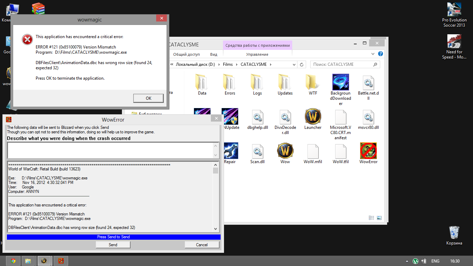This screenshot has height=266, width=473.
Task: Click the up arrow of the crash report scrollbar
Action: 216,165
